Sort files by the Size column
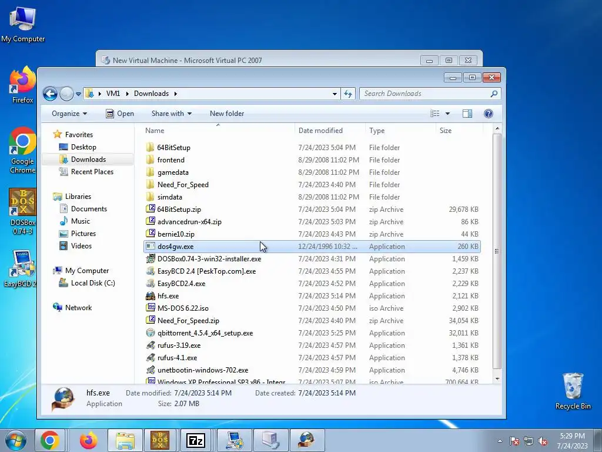Viewport: 602px width, 452px height. pos(459,131)
